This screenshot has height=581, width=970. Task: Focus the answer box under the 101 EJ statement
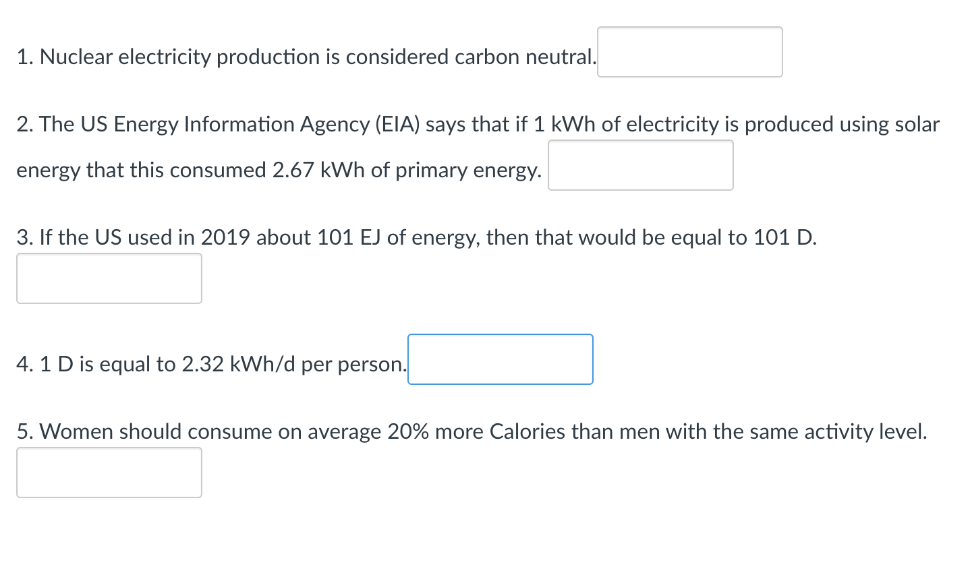pyautogui.click(x=109, y=278)
